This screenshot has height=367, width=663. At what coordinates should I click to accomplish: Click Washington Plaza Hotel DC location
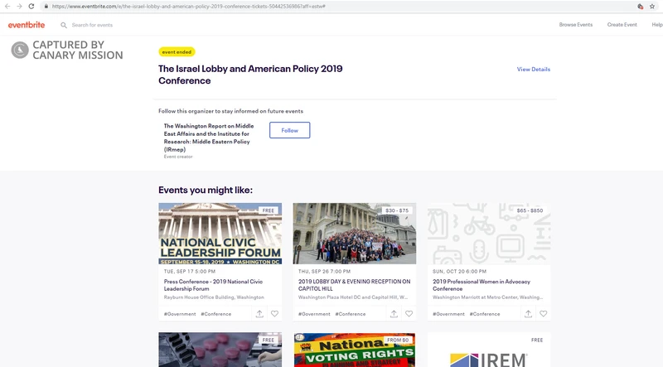[x=353, y=297]
